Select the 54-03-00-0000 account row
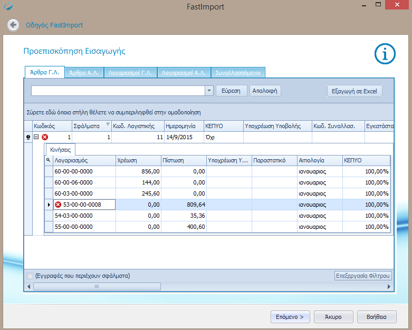 click(x=217, y=216)
